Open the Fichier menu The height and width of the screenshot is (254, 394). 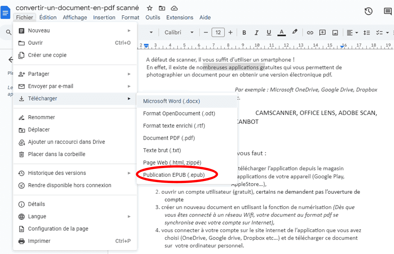(x=24, y=17)
